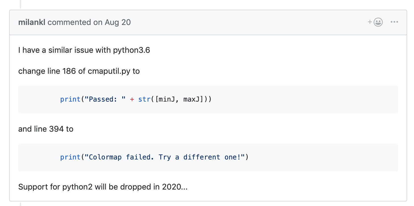The width and height of the screenshot is (414, 206).
Task: Click the print keyword in second snippet
Action: [x=70, y=157]
